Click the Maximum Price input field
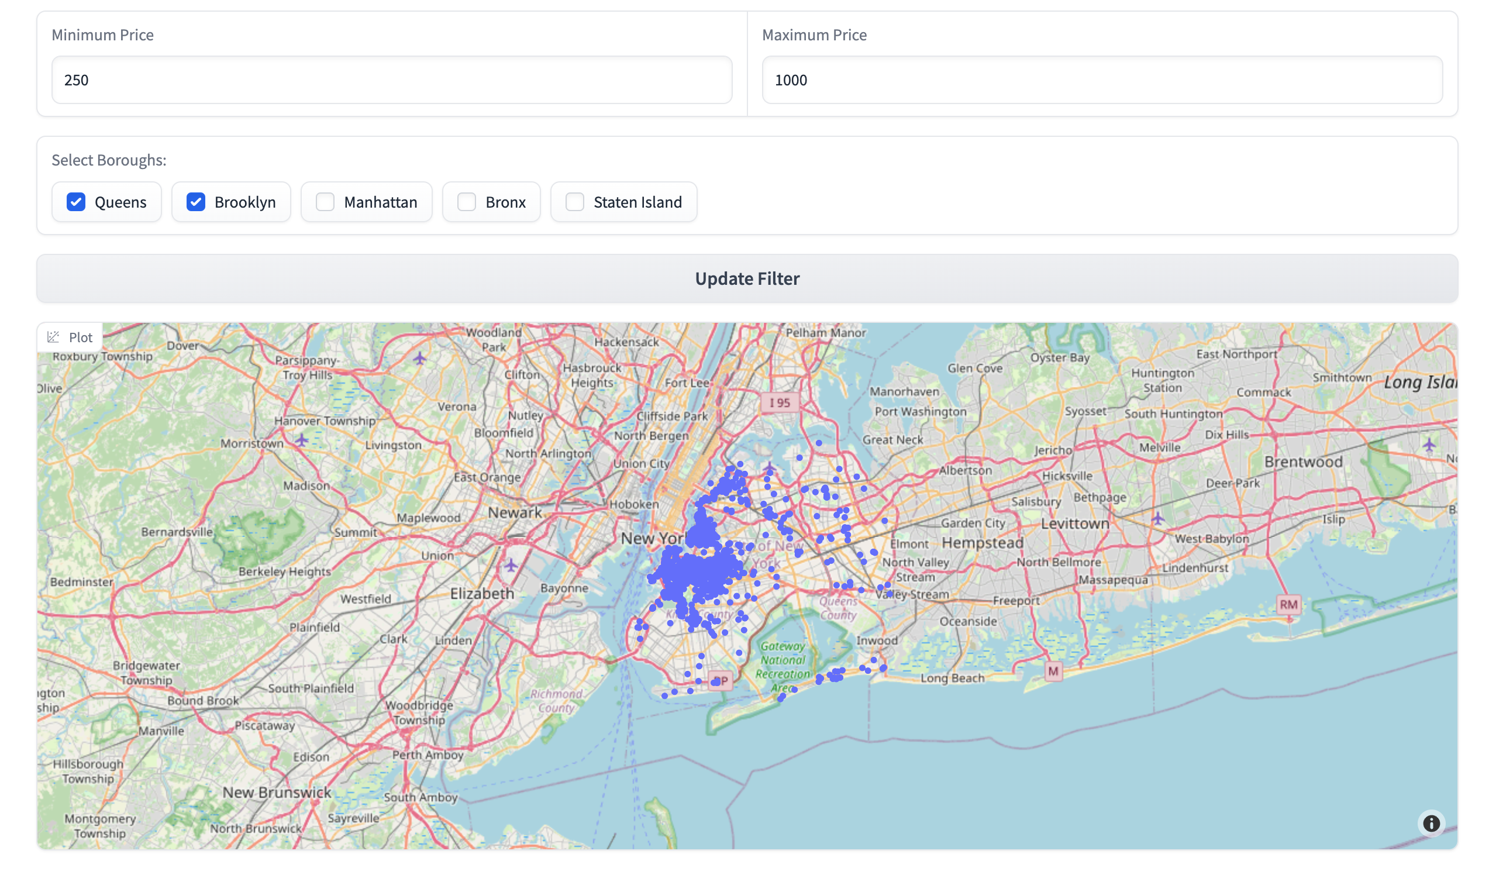This screenshot has width=1489, height=875. [x=1102, y=80]
